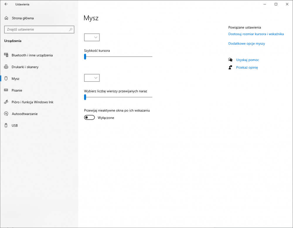Open Dostosuj rozmiar kursora i wskaźnika link
Image resolution: width=293 pixels, height=228 pixels.
(256, 34)
